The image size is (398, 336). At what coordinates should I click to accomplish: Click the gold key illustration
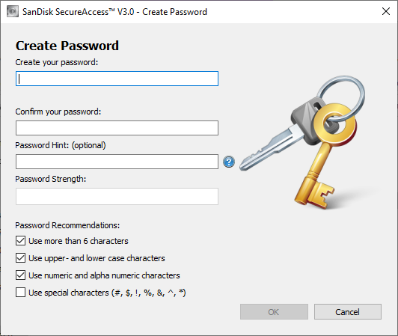323,157
